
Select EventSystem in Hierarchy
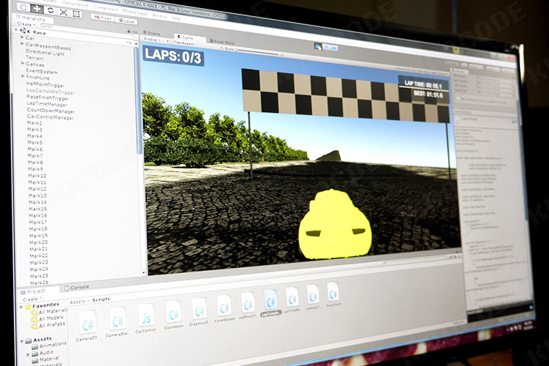[42, 72]
